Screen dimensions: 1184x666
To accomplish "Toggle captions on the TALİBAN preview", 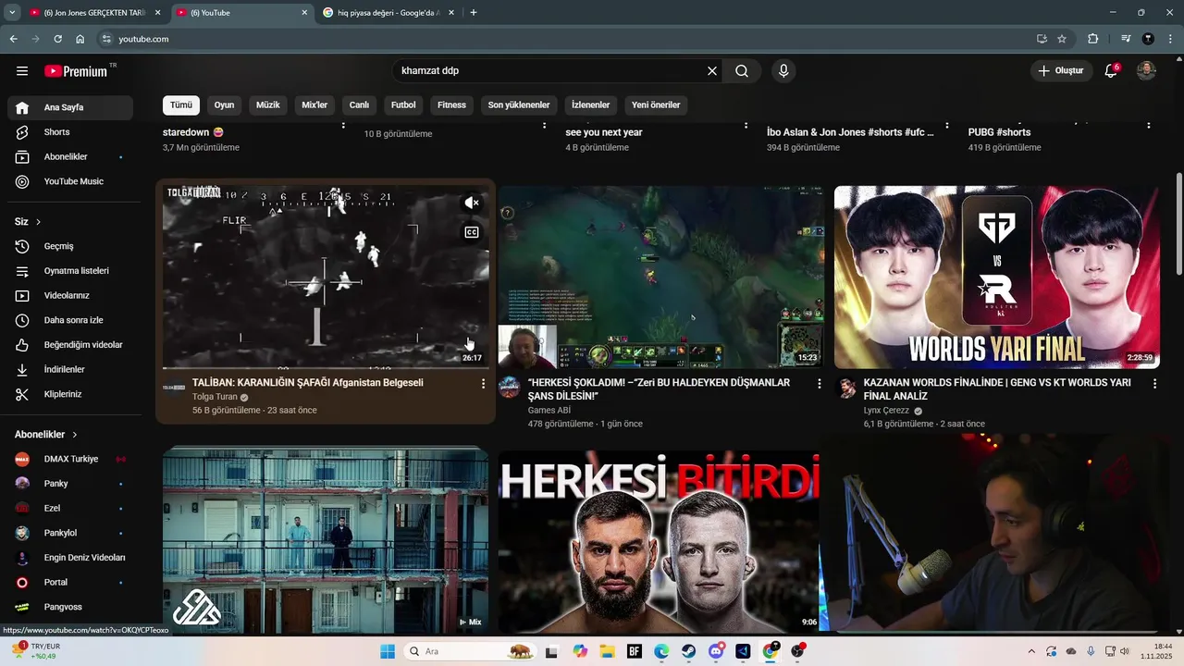I will [x=472, y=232].
